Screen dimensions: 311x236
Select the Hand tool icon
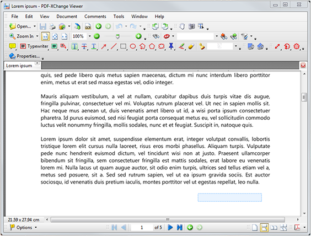(x=182, y=26)
